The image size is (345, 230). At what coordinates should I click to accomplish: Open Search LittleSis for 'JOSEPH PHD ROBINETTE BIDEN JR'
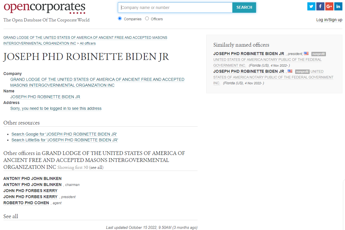click(x=65, y=140)
